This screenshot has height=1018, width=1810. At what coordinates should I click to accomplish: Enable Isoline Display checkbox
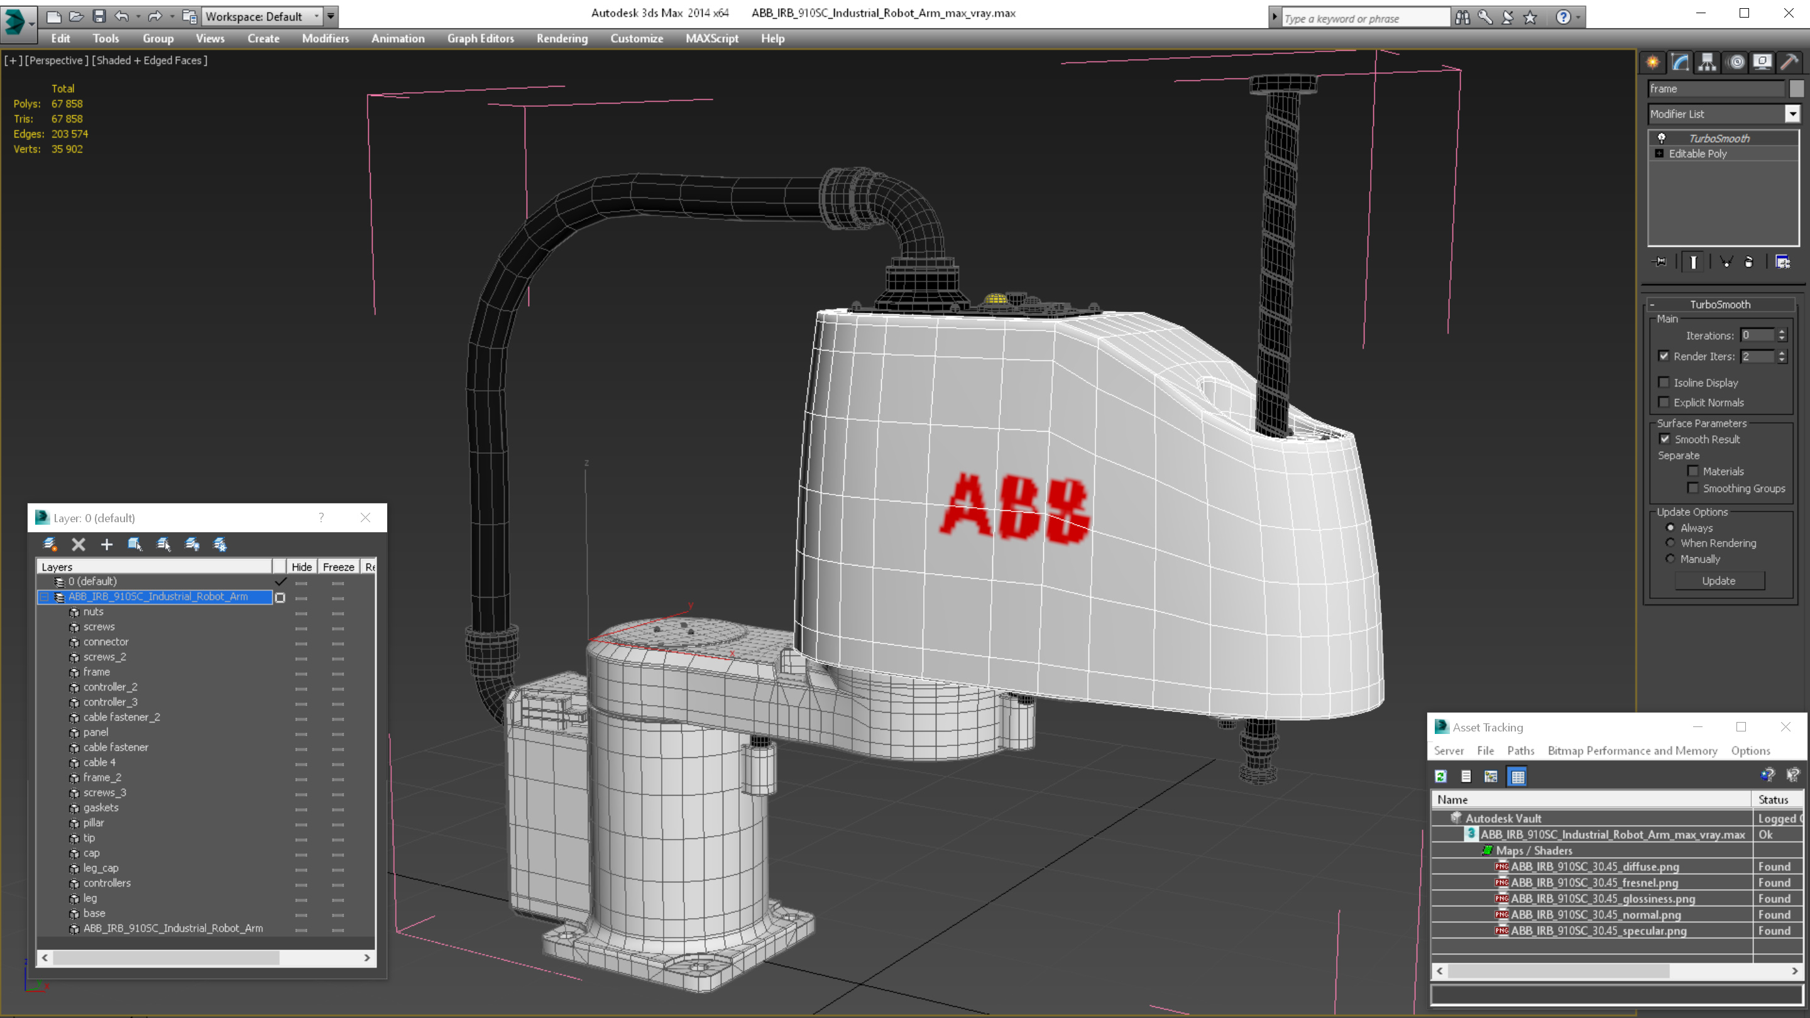pyautogui.click(x=1664, y=382)
